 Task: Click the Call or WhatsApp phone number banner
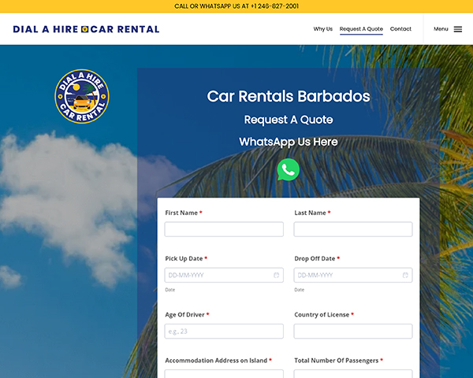click(236, 6)
